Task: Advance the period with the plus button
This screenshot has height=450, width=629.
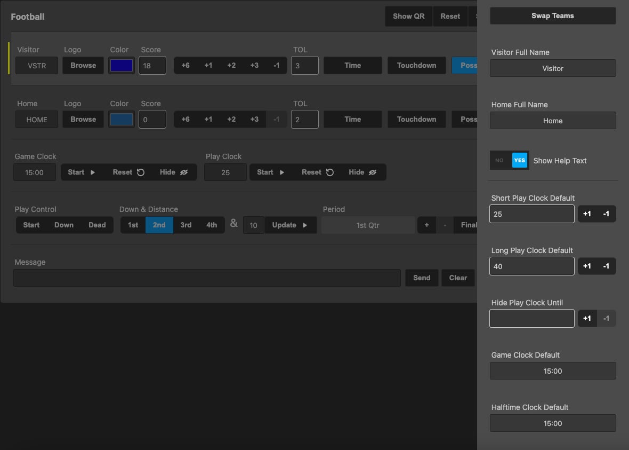Action: point(426,225)
